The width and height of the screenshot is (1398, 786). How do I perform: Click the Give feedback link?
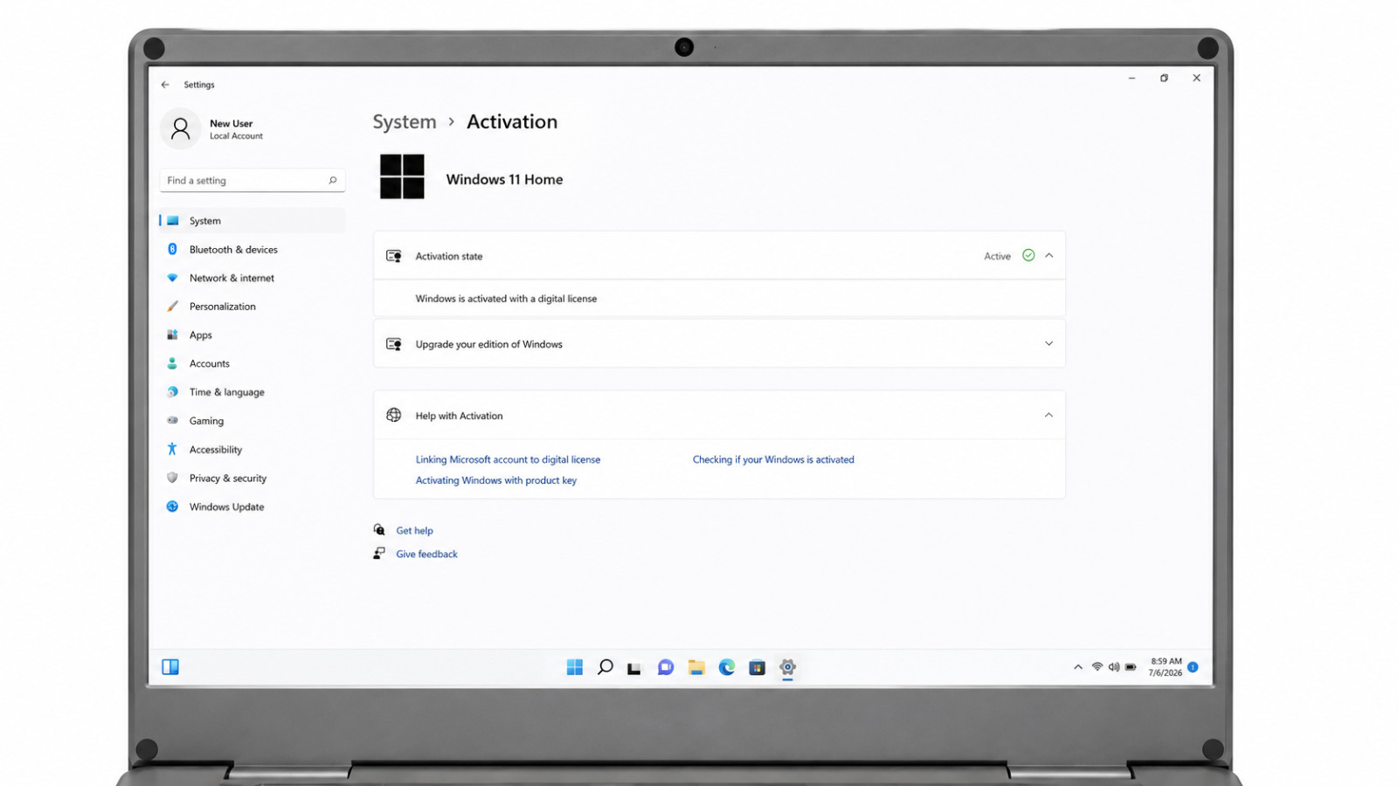tap(426, 554)
